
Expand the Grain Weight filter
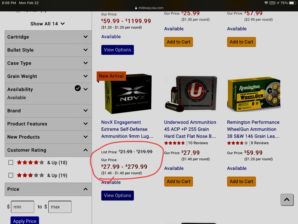coord(48,76)
